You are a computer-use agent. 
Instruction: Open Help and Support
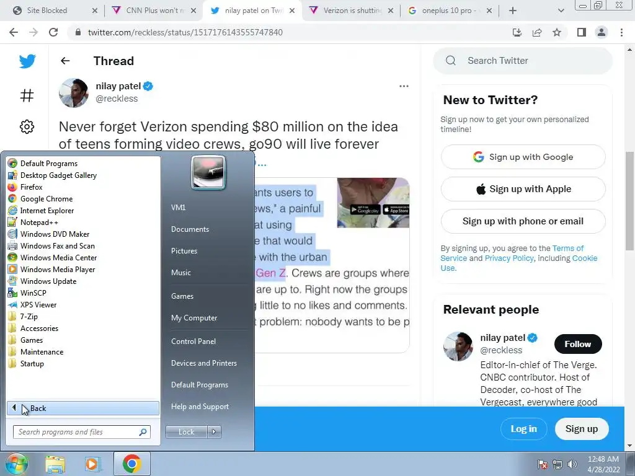click(200, 407)
